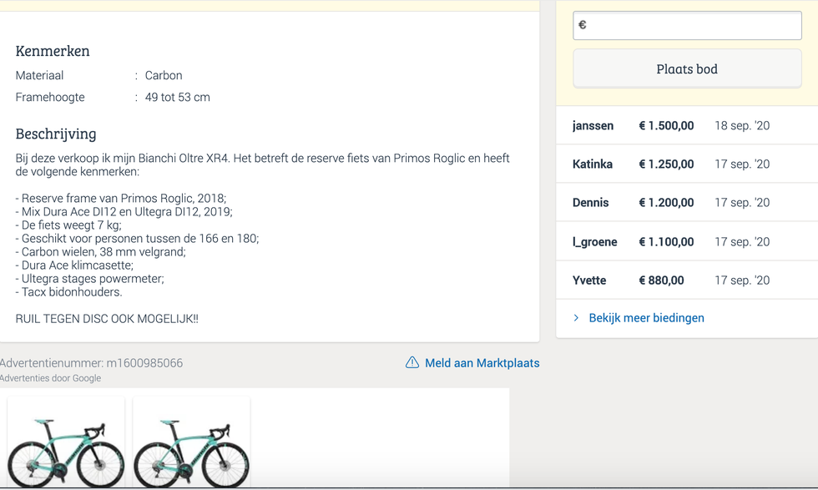Select bidder name Dennis
This screenshot has height=490, width=818.
591,203
